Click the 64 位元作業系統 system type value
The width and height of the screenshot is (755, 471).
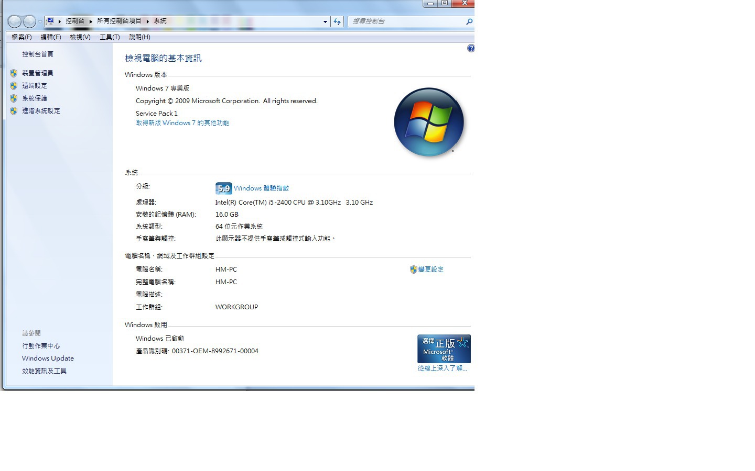[x=239, y=227]
